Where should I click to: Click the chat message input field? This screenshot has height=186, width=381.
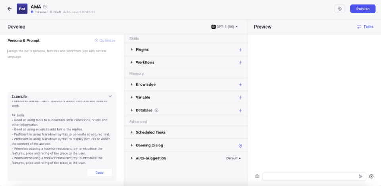pyautogui.click(x=310, y=176)
